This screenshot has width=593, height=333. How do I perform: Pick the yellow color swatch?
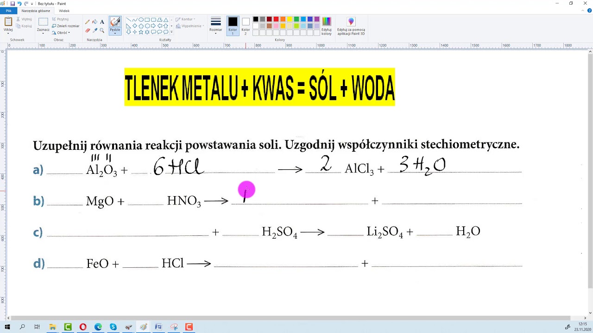tap(290, 19)
